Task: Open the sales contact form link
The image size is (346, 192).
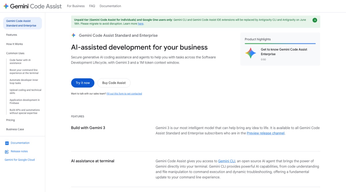Action: point(124,94)
